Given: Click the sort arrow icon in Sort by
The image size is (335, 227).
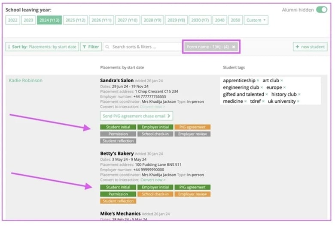Looking at the screenshot, I should pos(9,47).
